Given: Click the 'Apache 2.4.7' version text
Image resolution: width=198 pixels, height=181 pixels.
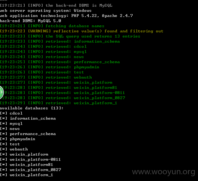Looking at the screenshot, I should pos(118,16).
